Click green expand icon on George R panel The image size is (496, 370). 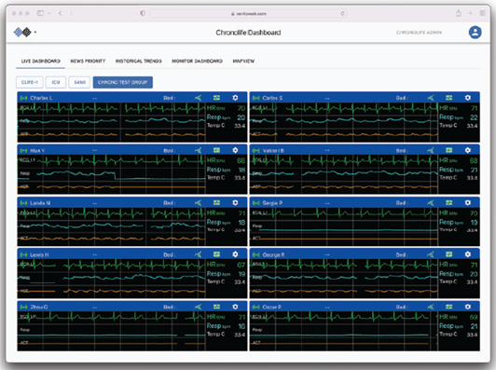448,254
